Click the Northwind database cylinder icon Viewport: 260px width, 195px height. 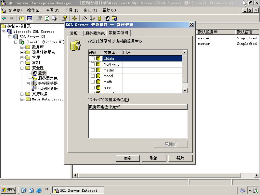tap(98, 64)
